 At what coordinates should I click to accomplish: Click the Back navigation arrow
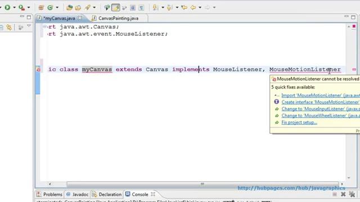[x=193, y=7]
